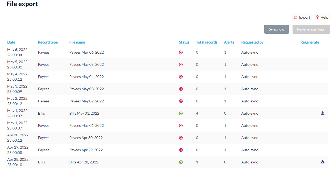Click success status icon for Bills Apr 28
This screenshot has width=333, height=169.
(x=181, y=162)
